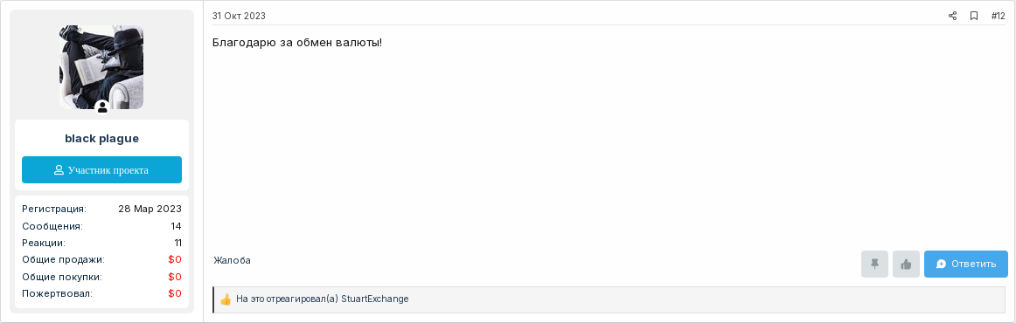This screenshot has height=323, width=1016.
Task: Click the thumbs-up emoji in the reaction bar
Action: point(226,299)
